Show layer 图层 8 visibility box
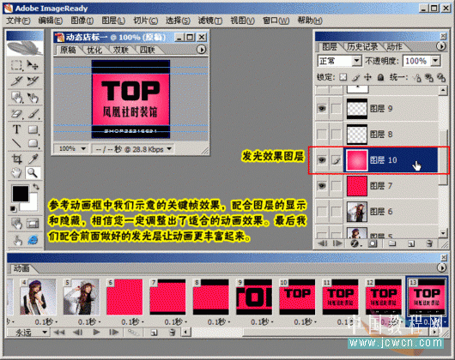Image resolution: width=455 pixels, height=360 pixels. pyautogui.click(x=322, y=134)
